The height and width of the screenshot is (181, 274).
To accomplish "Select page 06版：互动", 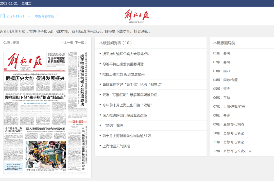I will pos(221,98).
